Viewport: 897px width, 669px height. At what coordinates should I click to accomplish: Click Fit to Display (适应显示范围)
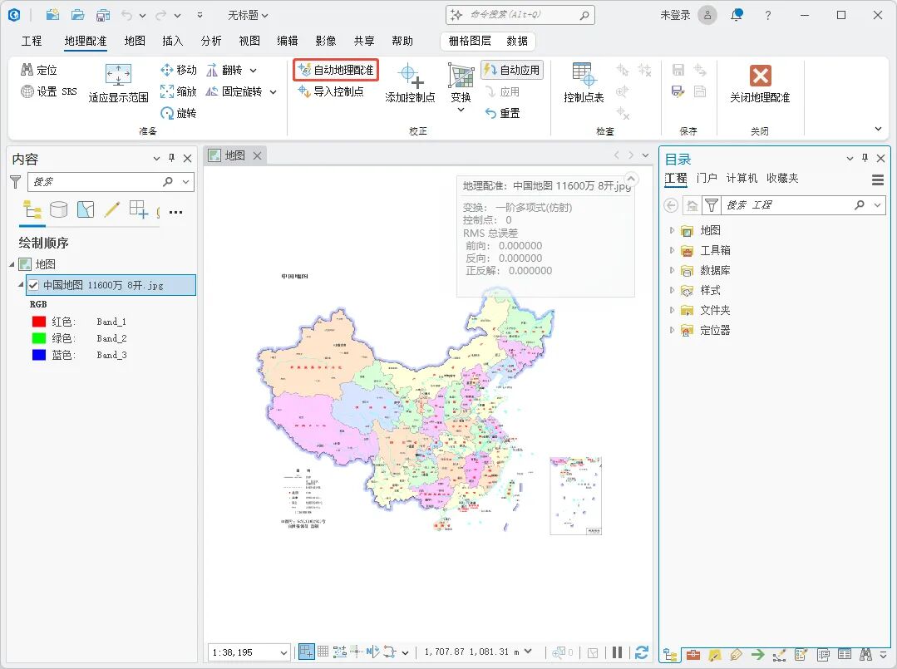point(118,83)
